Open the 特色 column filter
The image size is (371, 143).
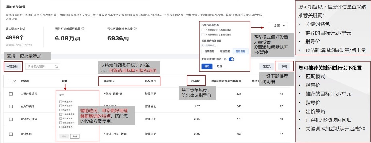point(65,81)
